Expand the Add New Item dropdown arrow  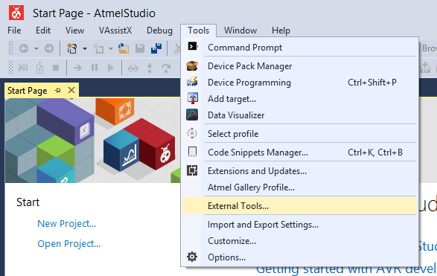pyautogui.click(x=111, y=49)
